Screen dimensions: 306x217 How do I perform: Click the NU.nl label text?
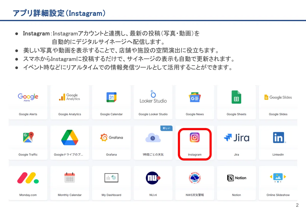[153, 195]
